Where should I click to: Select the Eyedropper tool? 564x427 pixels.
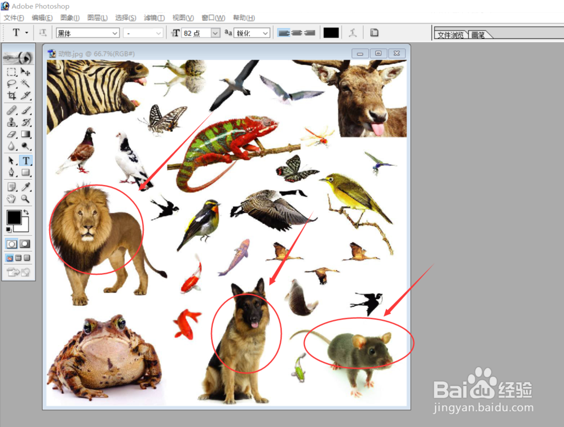click(x=25, y=187)
